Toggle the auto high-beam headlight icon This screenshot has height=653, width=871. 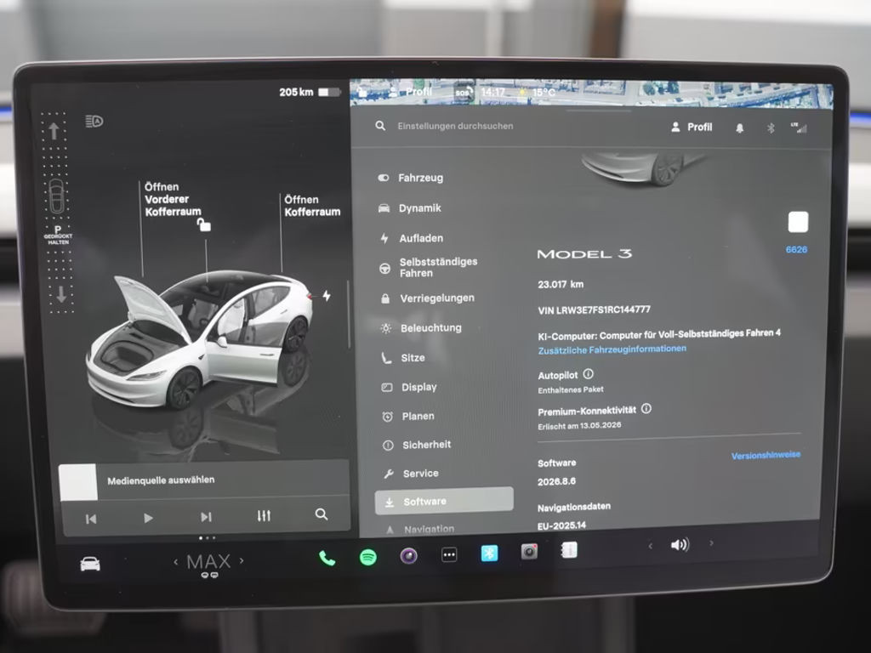coord(94,121)
